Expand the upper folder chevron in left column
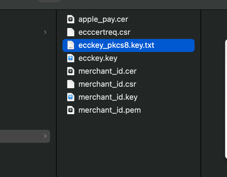 45,32
